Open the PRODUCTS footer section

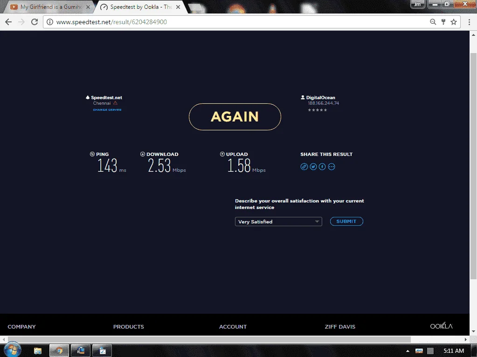pyautogui.click(x=129, y=327)
